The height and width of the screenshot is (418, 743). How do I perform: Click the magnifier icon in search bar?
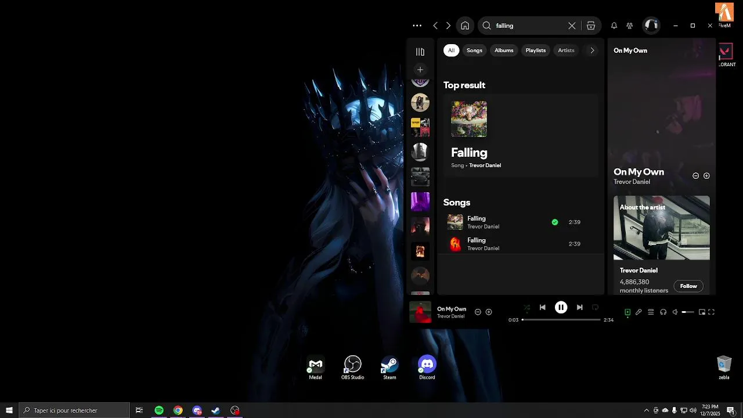click(487, 26)
